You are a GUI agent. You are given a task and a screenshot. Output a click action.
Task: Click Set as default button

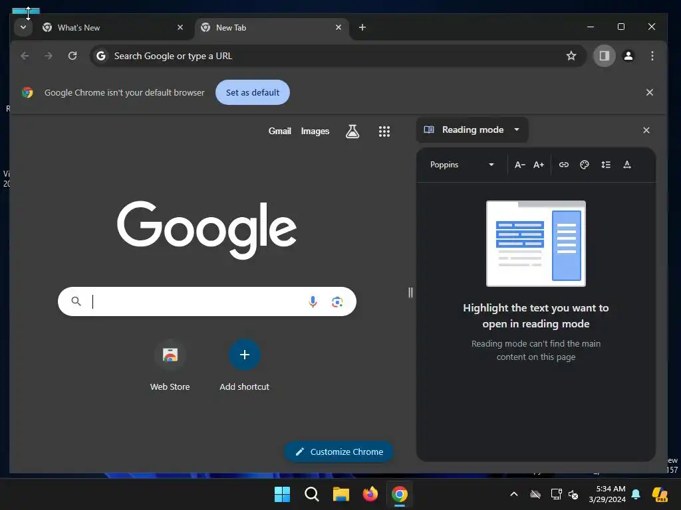pos(252,92)
